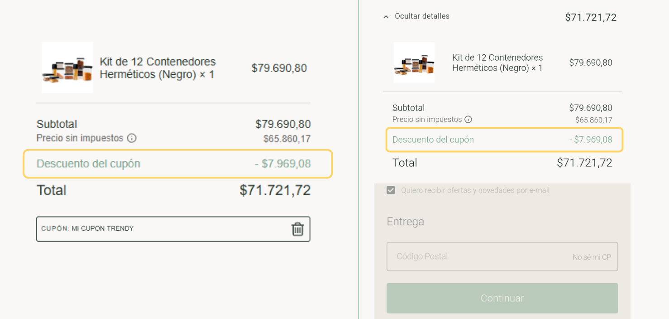The image size is (669, 319).
Task: Collapse order summary via Ocultar detalles text
Action: tap(422, 16)
